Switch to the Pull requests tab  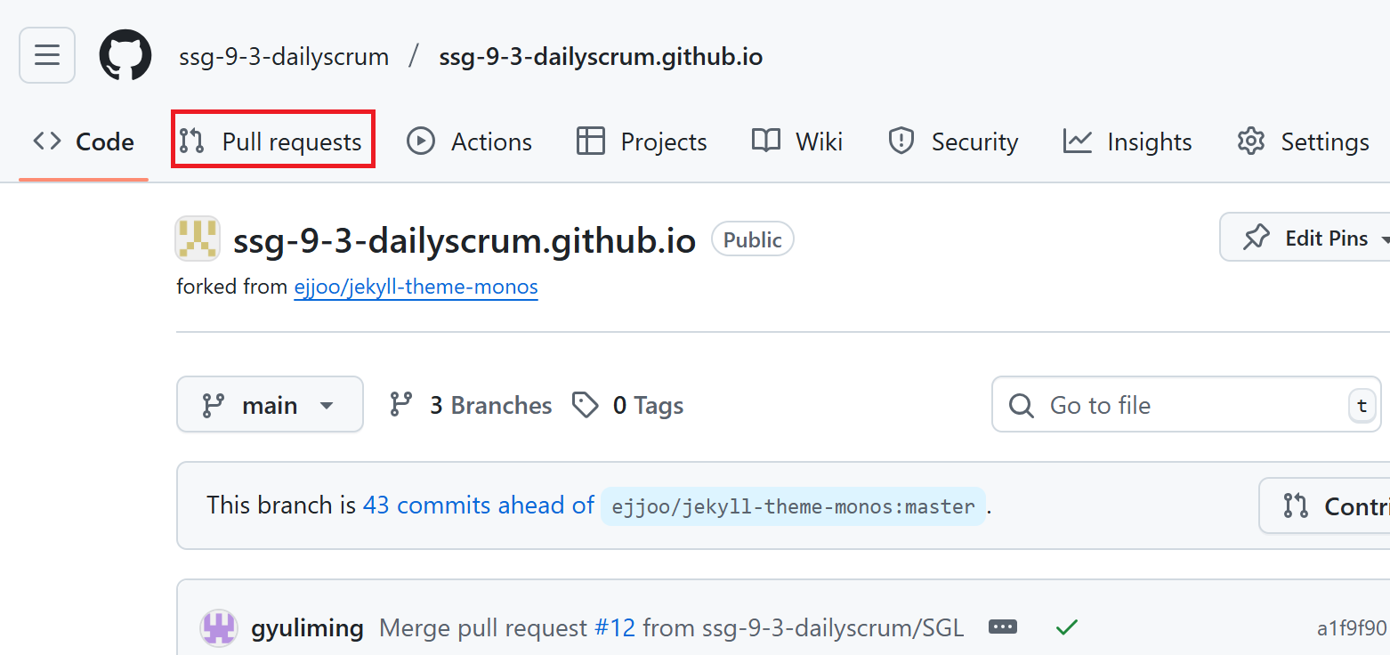coord(272,141)
